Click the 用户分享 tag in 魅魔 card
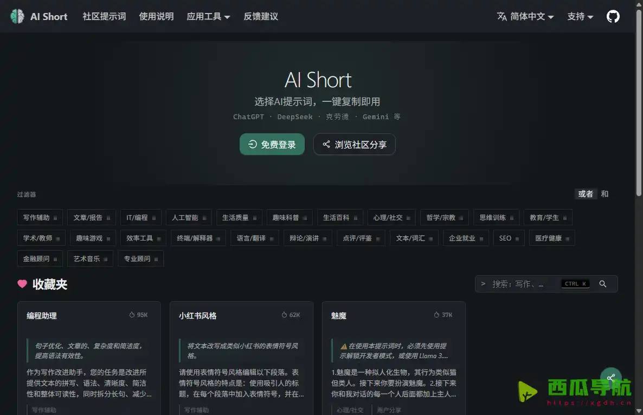This screenshot has height=415, width=643. 389,410
